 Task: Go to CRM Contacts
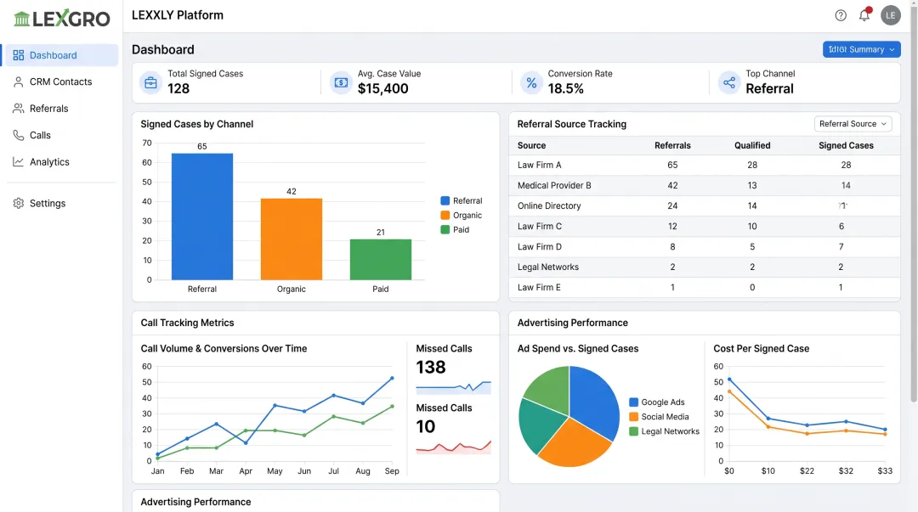pyautogui.click(x=60, y=82)
